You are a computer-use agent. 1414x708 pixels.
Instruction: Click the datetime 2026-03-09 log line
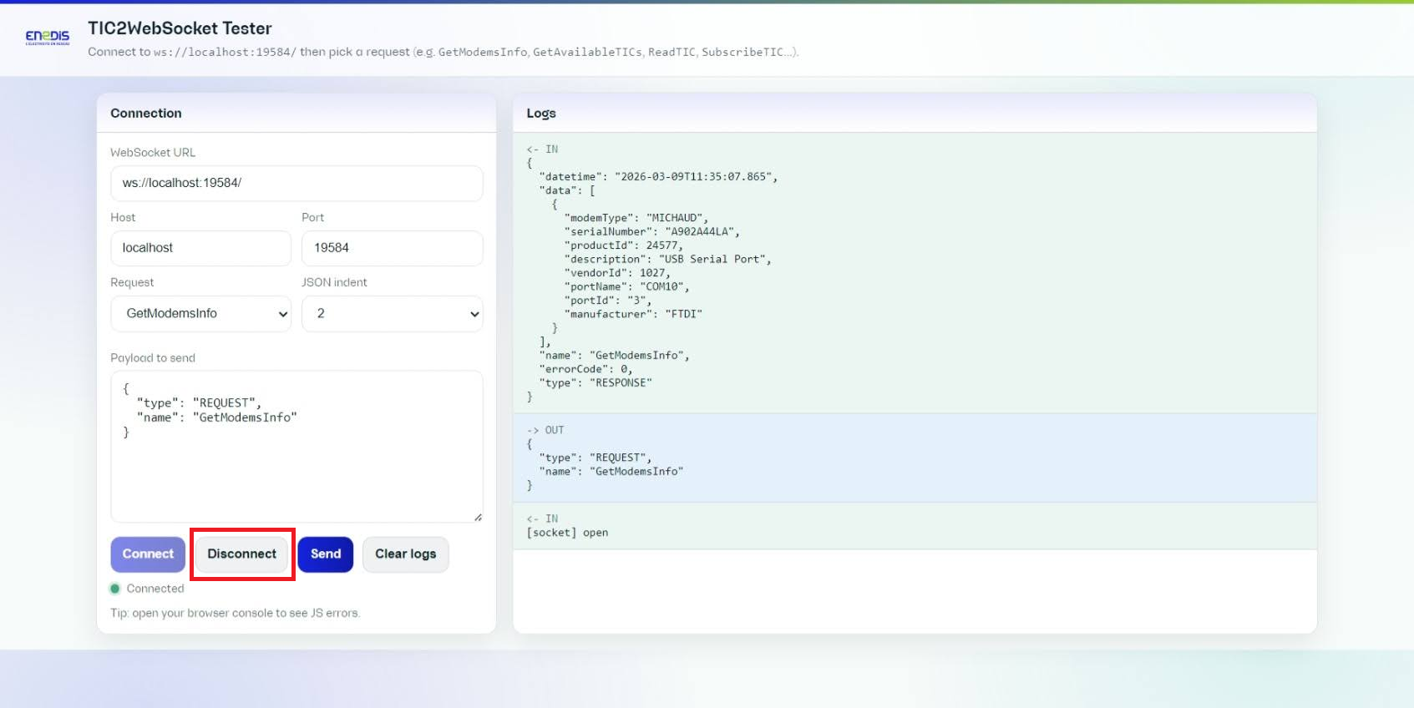click(x=658, y=177)
